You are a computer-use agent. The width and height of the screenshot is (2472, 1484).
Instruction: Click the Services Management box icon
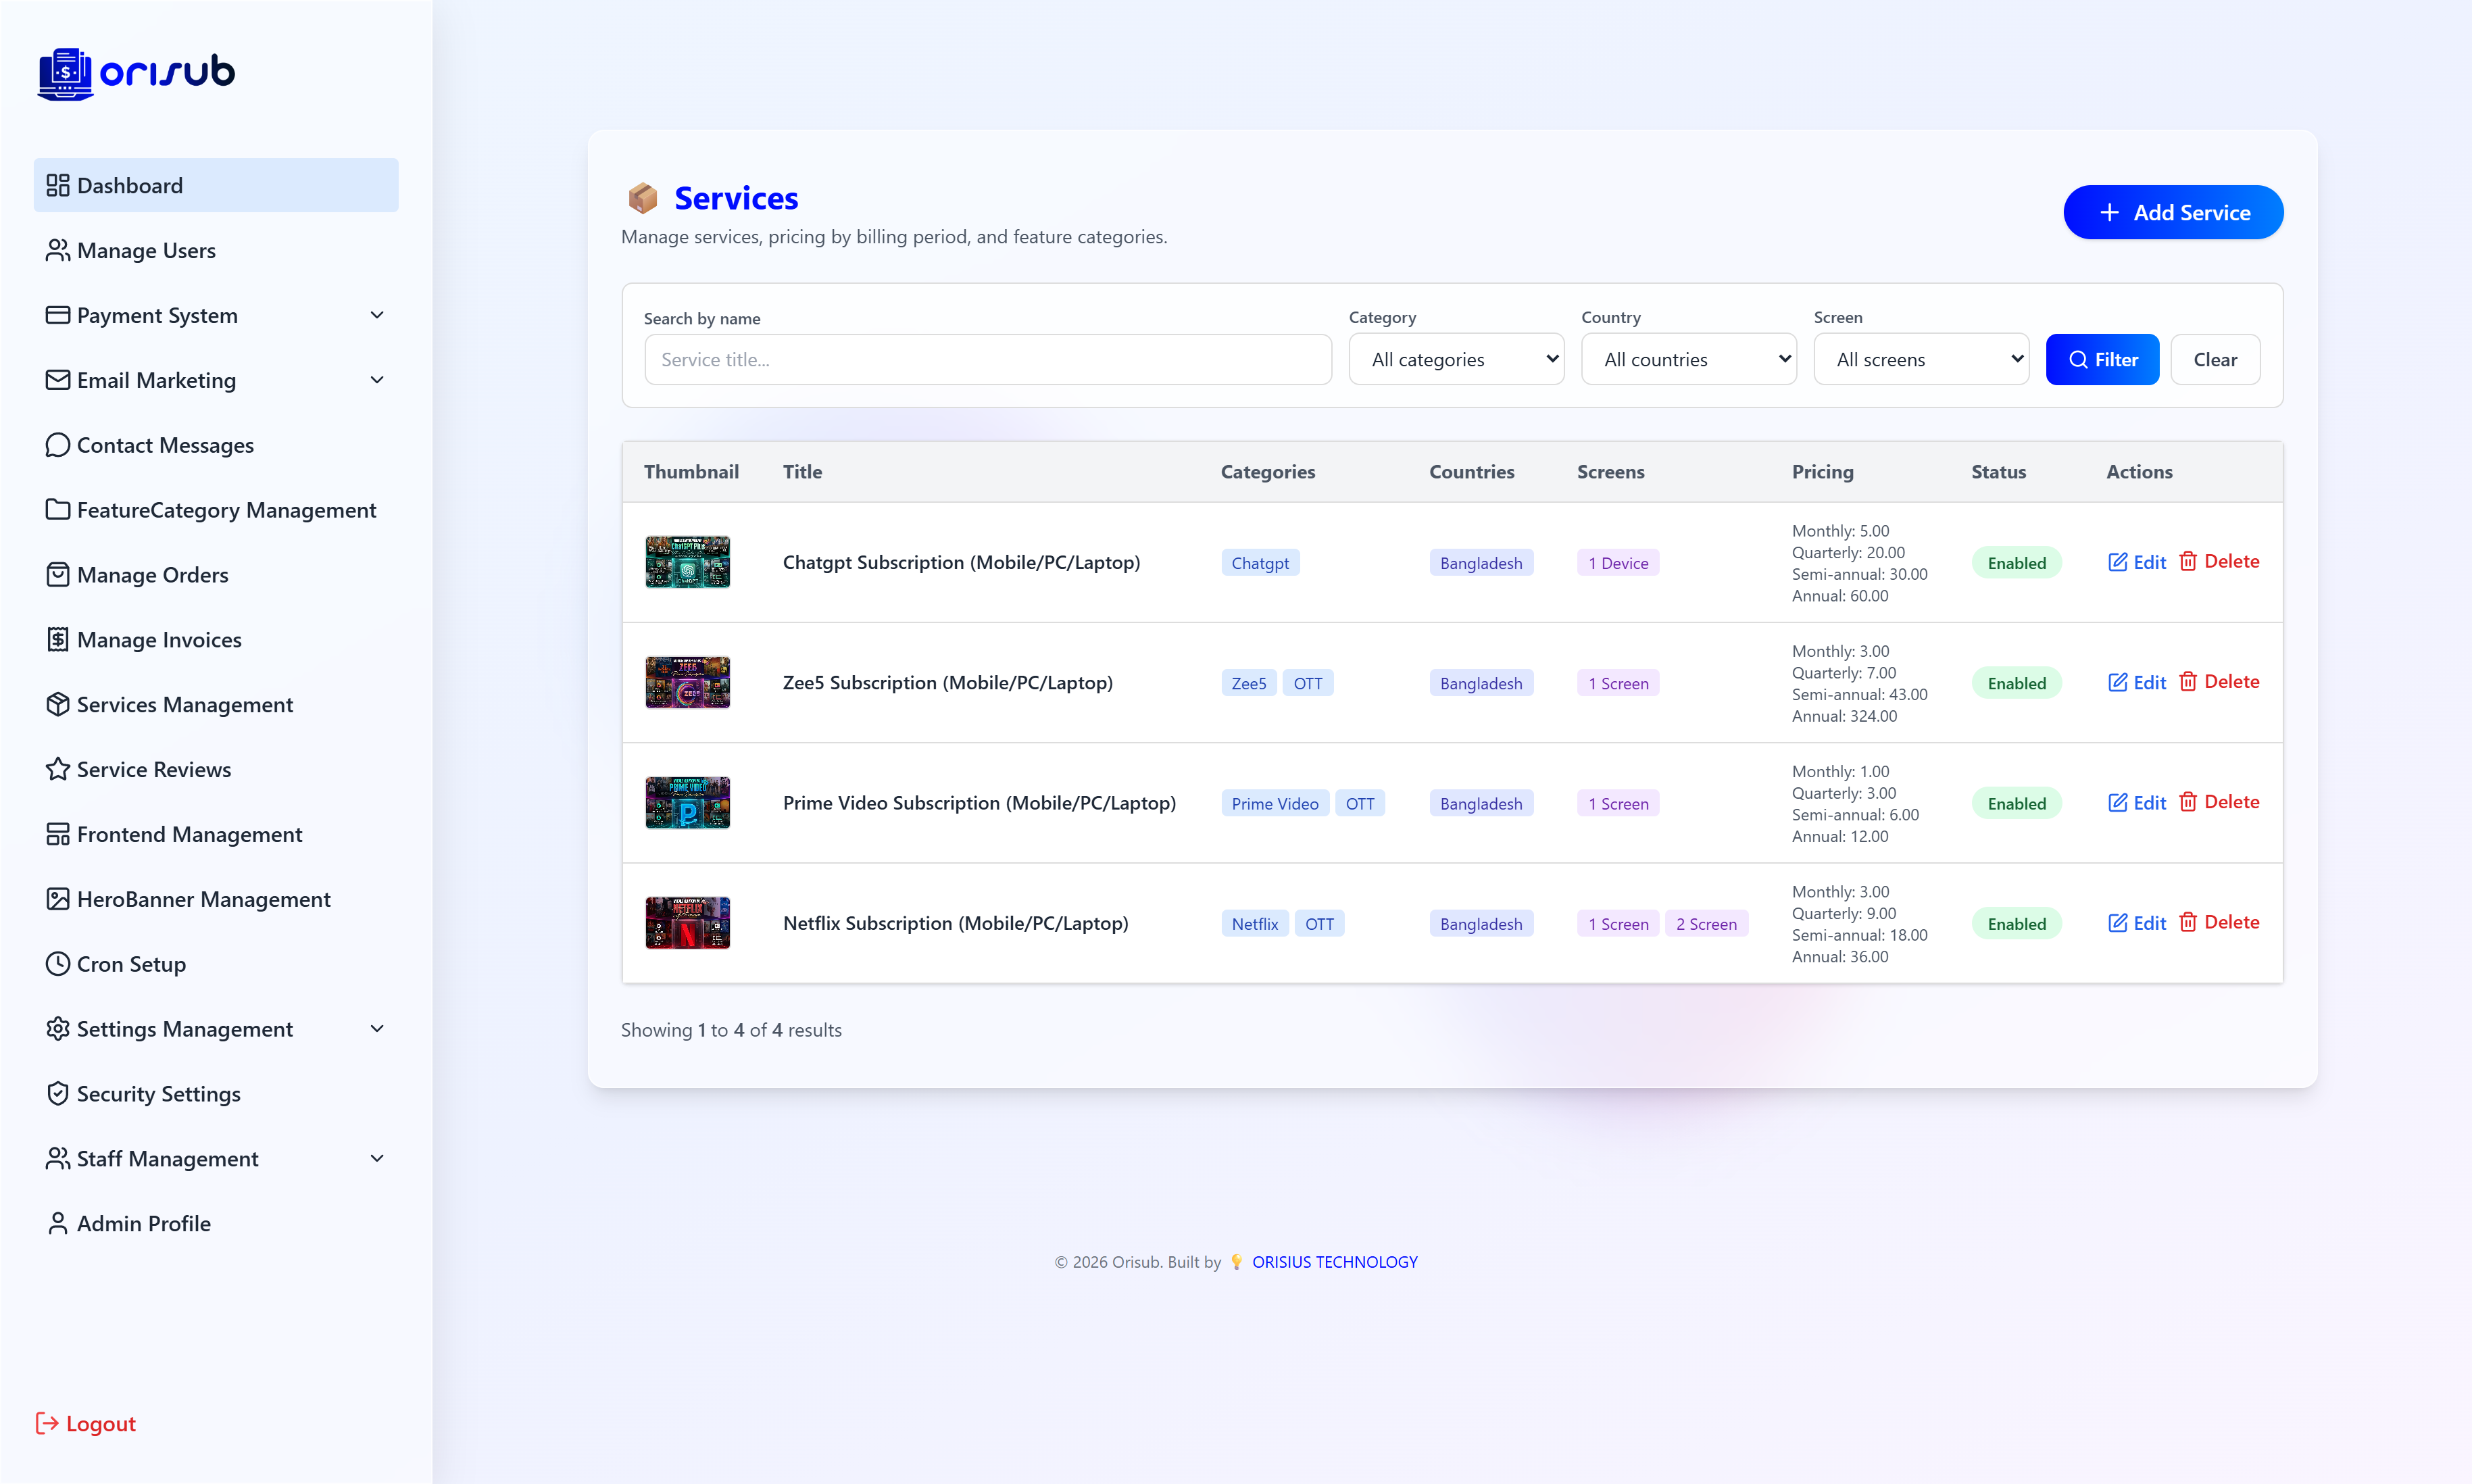click(x=58, y=705)
